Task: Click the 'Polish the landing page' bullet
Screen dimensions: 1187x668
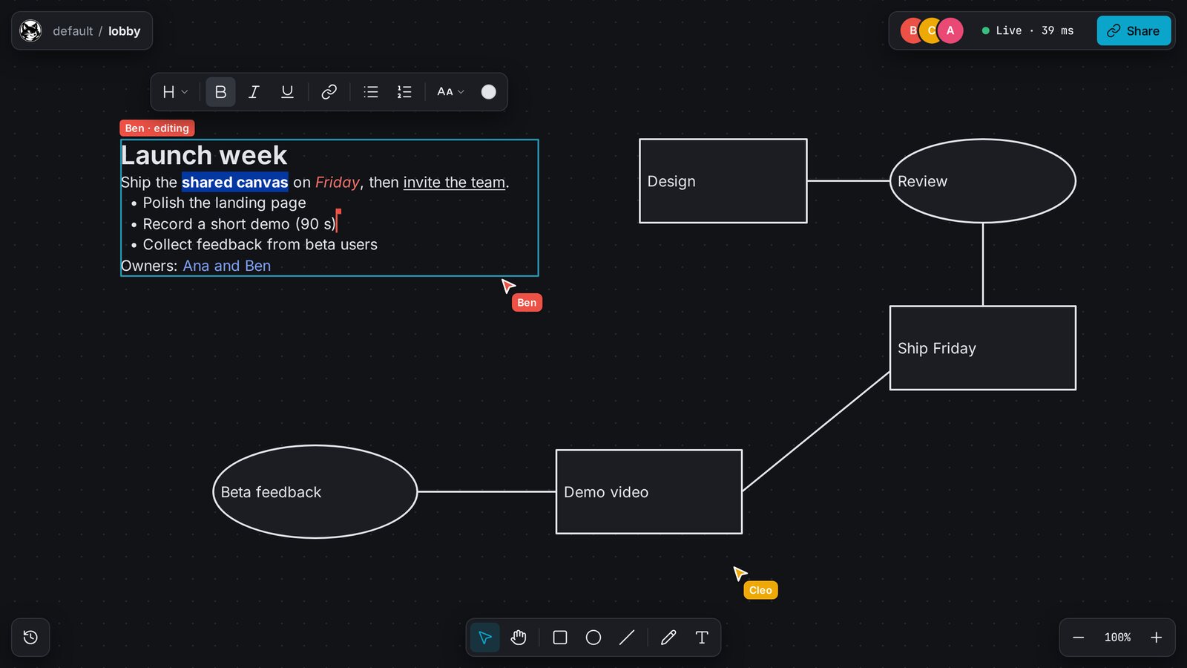Action: tap(224, 203)
